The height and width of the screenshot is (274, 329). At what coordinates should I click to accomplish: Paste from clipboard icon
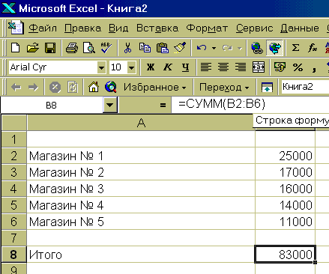pos(163,47)
